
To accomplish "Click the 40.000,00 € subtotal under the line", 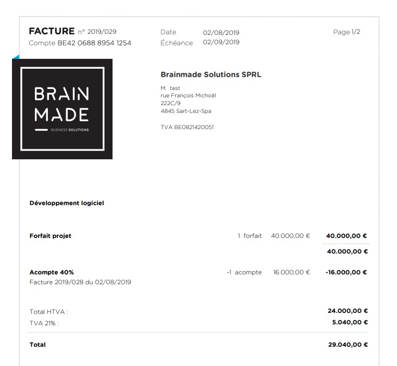I will click(x=347, y=251).
